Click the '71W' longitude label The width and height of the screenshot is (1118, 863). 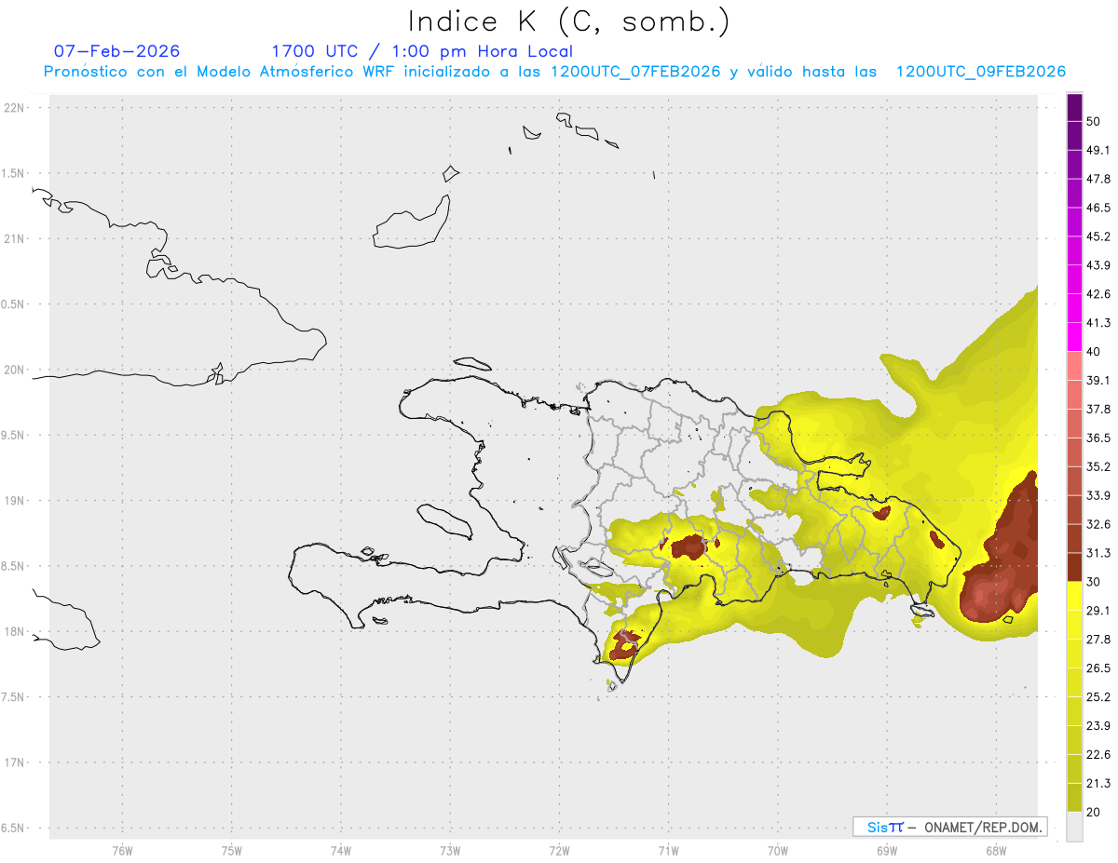[668, 851]
